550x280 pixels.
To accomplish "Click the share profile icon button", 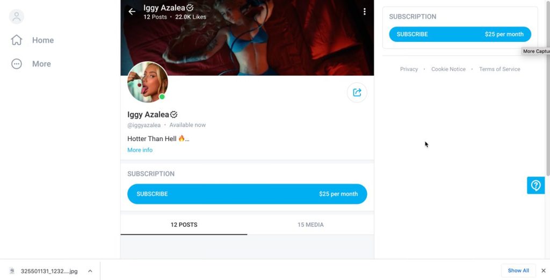I will 357,92.
